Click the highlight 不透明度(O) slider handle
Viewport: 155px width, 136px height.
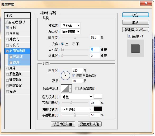point(71,102)
